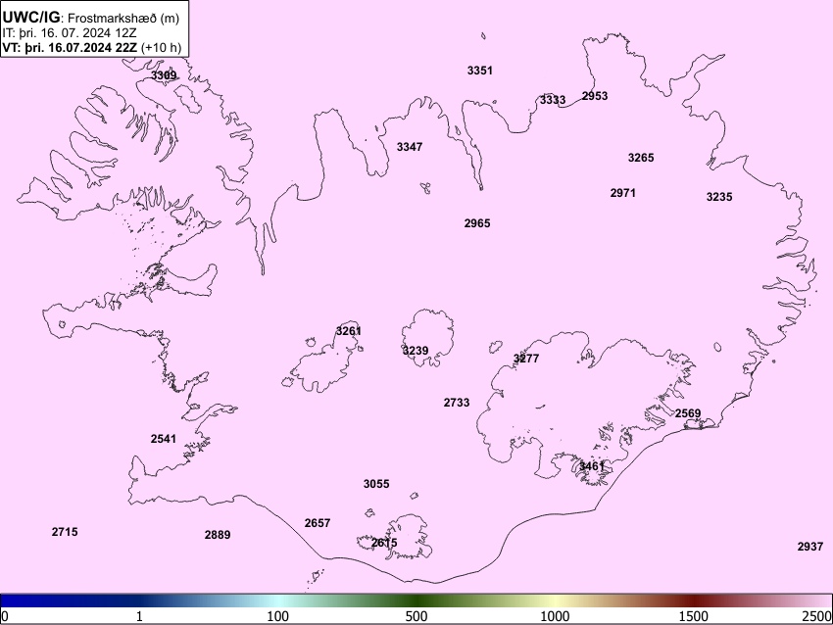
Task: Select the 2657 map label
Action: 318,523
